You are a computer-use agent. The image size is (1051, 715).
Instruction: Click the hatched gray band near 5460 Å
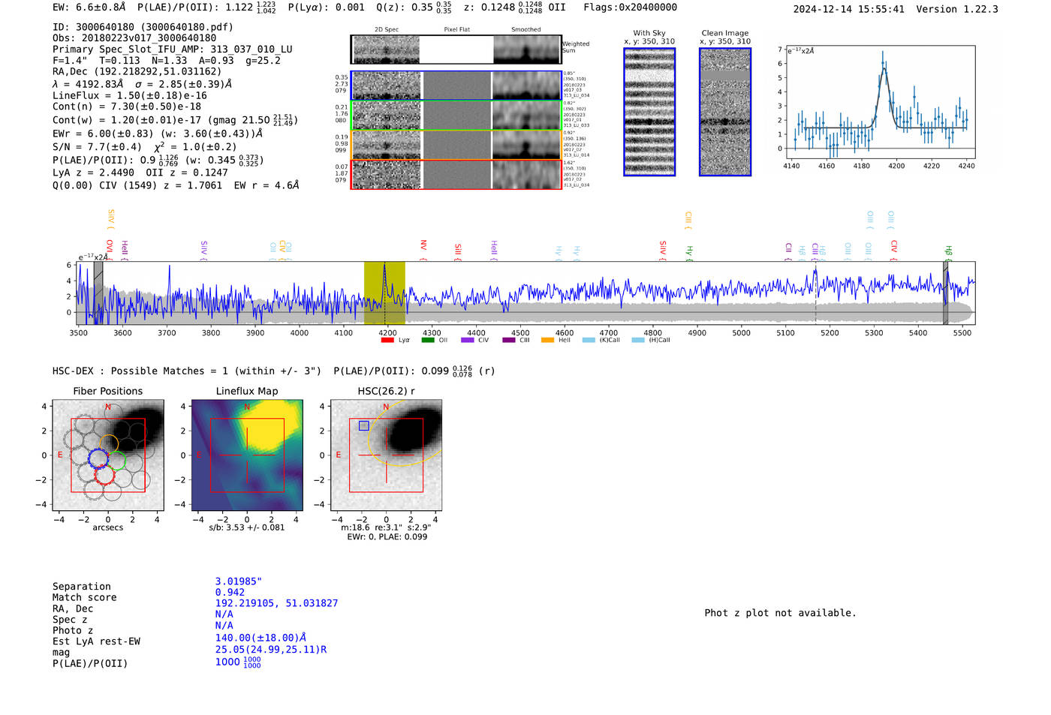[x=945, y=293]
